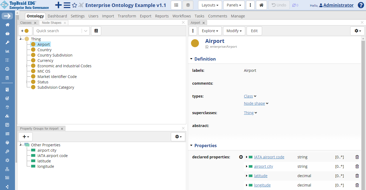
Task: Click the add declared property plus icon
Action: coord(241,157)
